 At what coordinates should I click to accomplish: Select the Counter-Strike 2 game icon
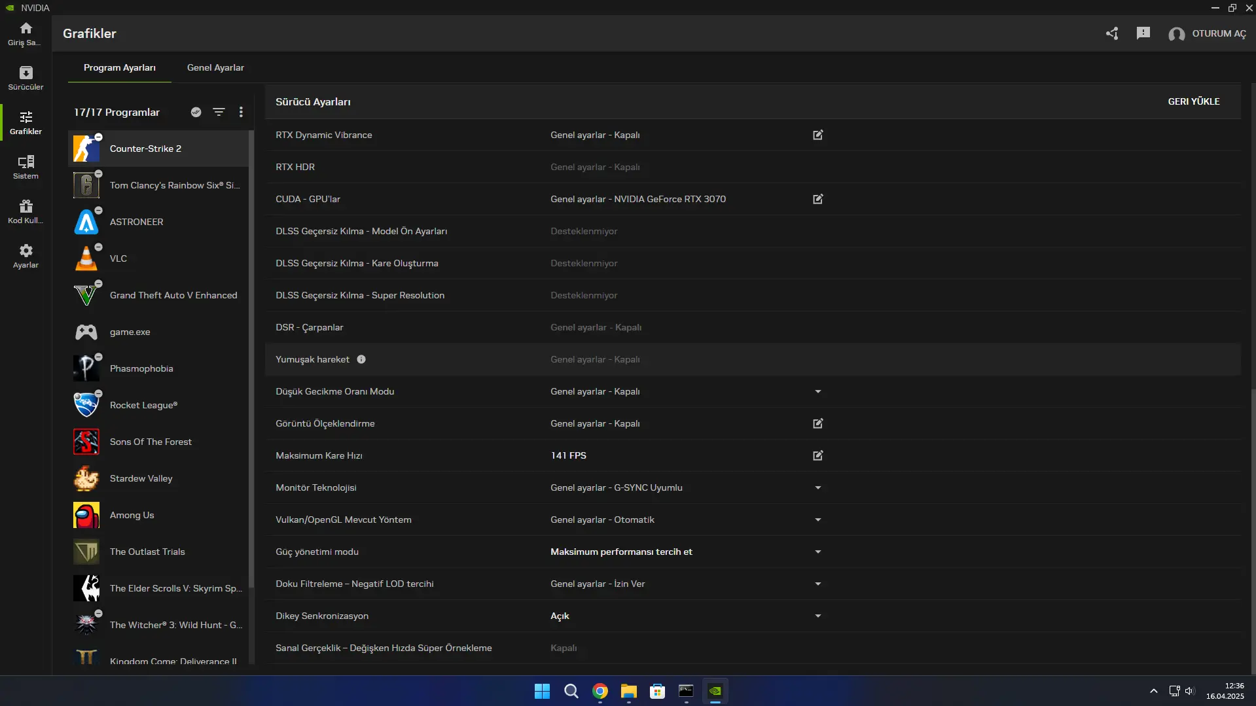click(86, 149)
